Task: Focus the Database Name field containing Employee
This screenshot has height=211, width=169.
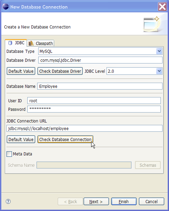Action: (x=100, y=86)
